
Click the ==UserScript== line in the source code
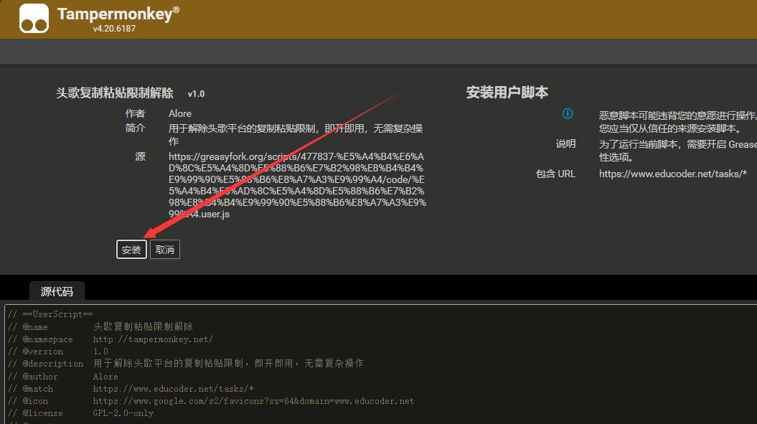(x=50, y=314)
